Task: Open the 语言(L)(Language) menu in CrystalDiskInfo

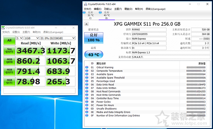Action: click(155, 9)
